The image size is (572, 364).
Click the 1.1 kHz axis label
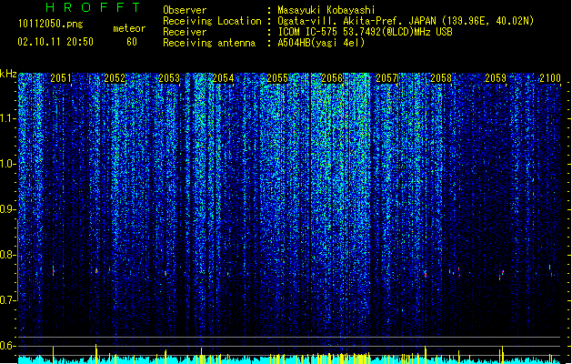(8, 118)
